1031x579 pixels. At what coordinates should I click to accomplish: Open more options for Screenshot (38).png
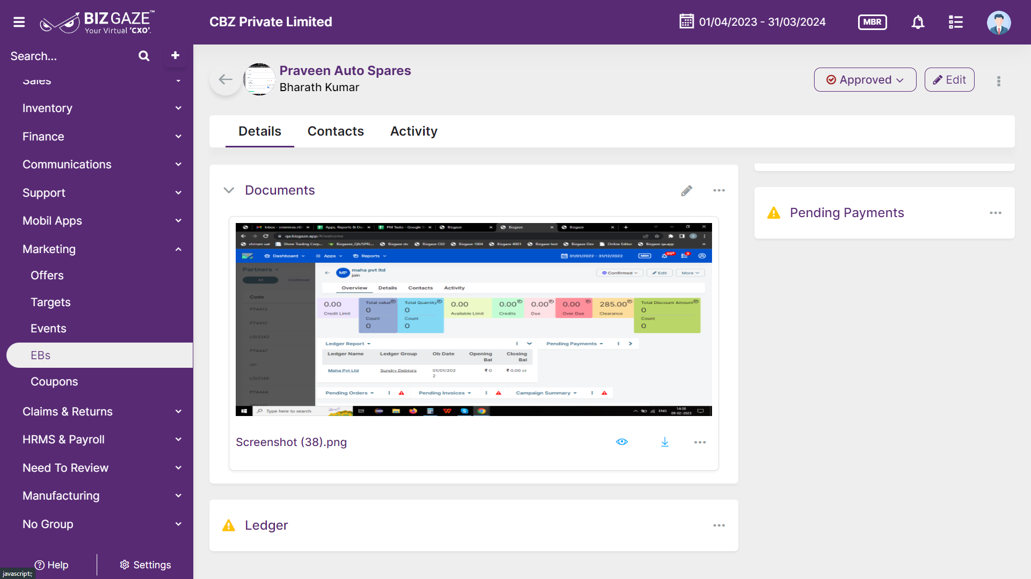(700, 442)
